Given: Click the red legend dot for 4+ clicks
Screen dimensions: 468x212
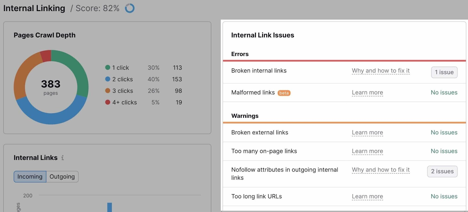Looking at the screenshot, I should point(107,102).
